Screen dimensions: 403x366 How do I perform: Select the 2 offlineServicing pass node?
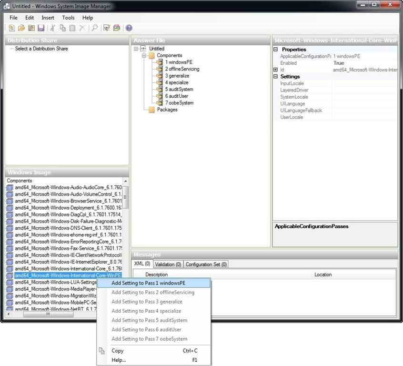(182, 69)
